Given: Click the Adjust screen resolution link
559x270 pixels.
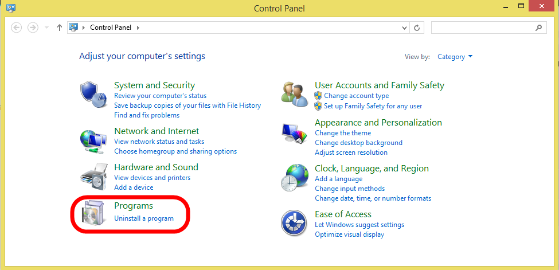Looking at the screenshot, I should point(351,152).
